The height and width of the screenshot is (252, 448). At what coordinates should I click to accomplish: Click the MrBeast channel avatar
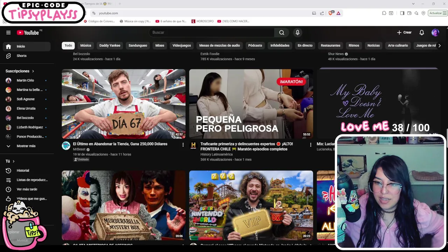tap(66, 146)
